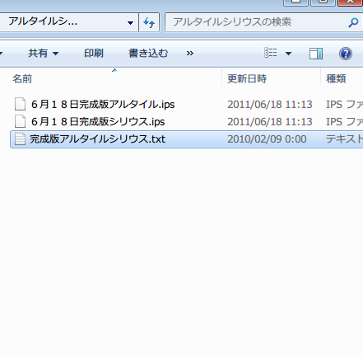Sort by the 更新日時 column header
Screen dimensions: 363x357
271,78
